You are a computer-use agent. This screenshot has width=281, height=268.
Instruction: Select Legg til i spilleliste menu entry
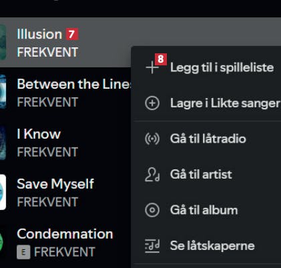[x=207, y=67]
